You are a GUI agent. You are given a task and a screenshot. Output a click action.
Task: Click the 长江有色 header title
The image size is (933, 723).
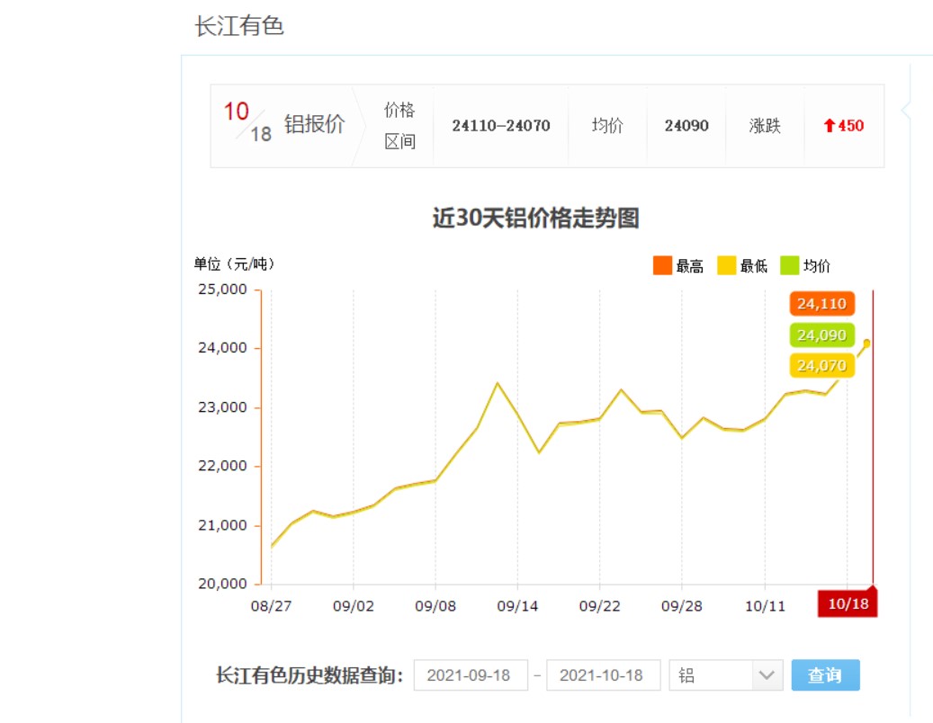239,26
